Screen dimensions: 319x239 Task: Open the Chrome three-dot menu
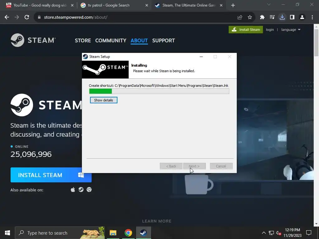point(312,17)
